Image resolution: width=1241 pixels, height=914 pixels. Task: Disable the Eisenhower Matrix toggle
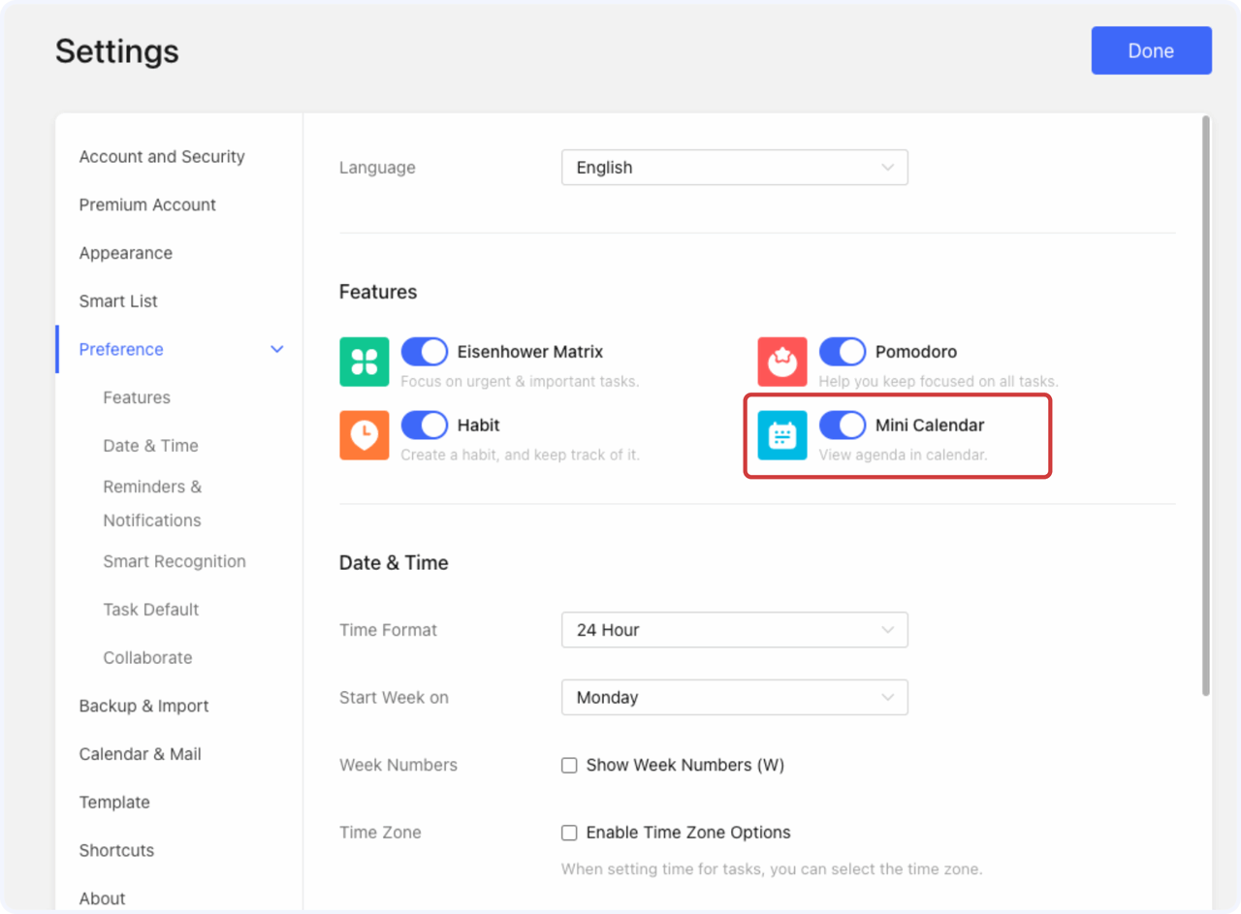(x=424, y=352)
